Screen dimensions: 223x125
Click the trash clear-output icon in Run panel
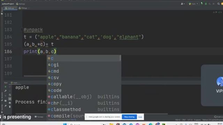10,107
